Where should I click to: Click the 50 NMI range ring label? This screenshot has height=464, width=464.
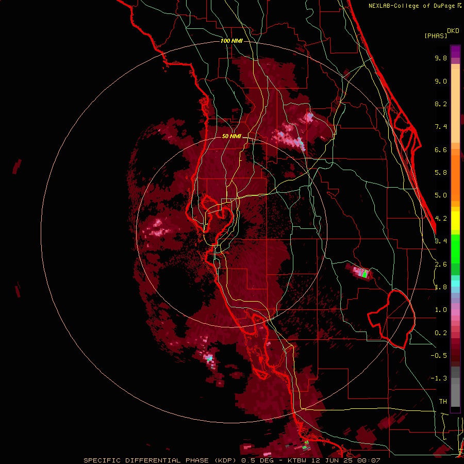pos(231,136)
